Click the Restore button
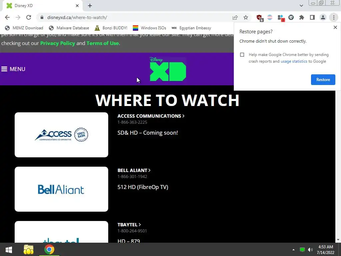The image size is (341, 256). [323, 80]
